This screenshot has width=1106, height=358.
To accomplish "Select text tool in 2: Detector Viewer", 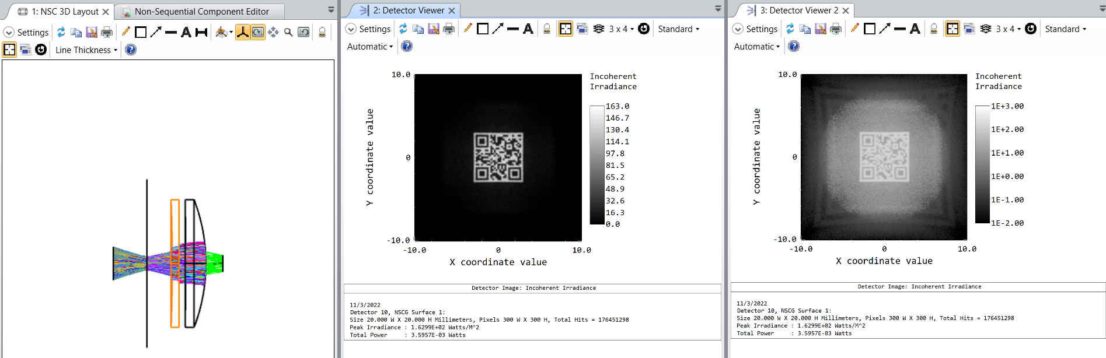I will [528, 29].
